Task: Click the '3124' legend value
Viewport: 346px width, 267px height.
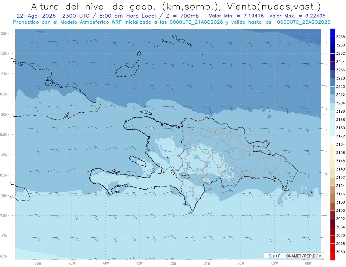Action: (341, 186)
